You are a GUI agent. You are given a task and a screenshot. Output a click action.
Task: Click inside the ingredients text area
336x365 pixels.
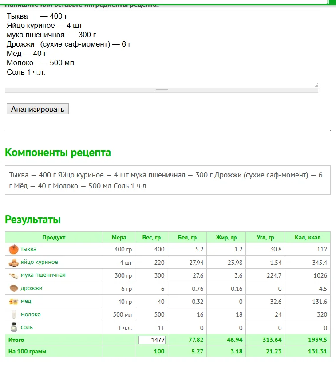162,49
